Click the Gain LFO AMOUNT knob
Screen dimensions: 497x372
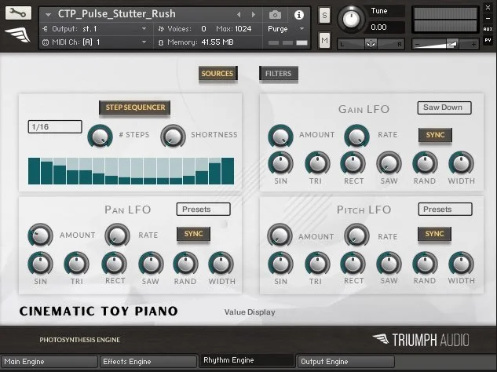pos(280,136)
